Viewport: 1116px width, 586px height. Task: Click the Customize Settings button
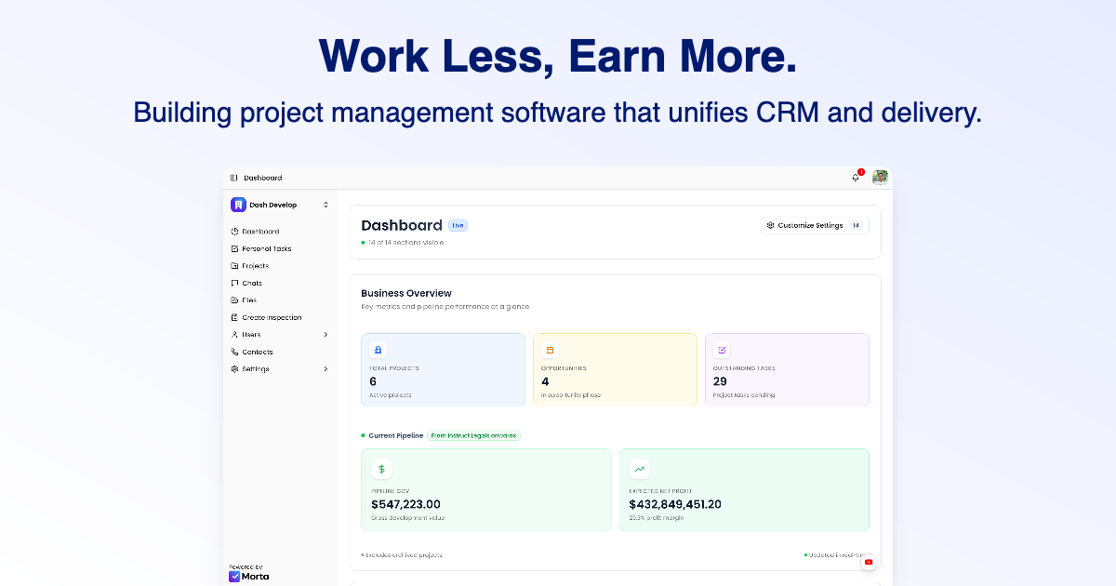[x=814, y=225]
